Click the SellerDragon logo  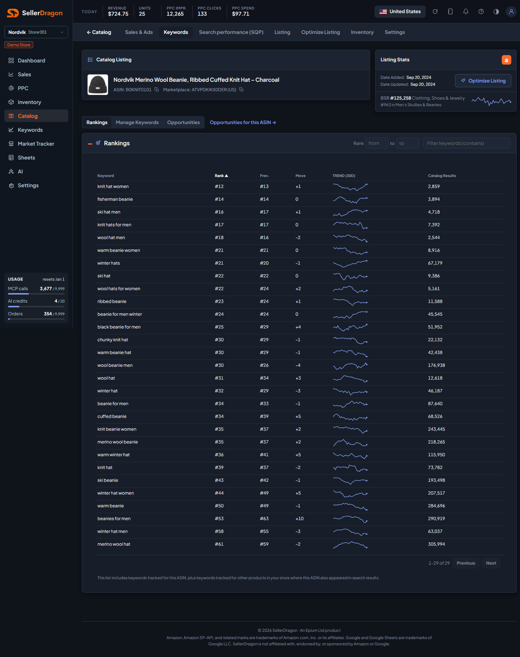coord(35,13)
